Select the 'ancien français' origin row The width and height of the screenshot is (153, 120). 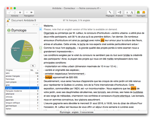(22, 76)
